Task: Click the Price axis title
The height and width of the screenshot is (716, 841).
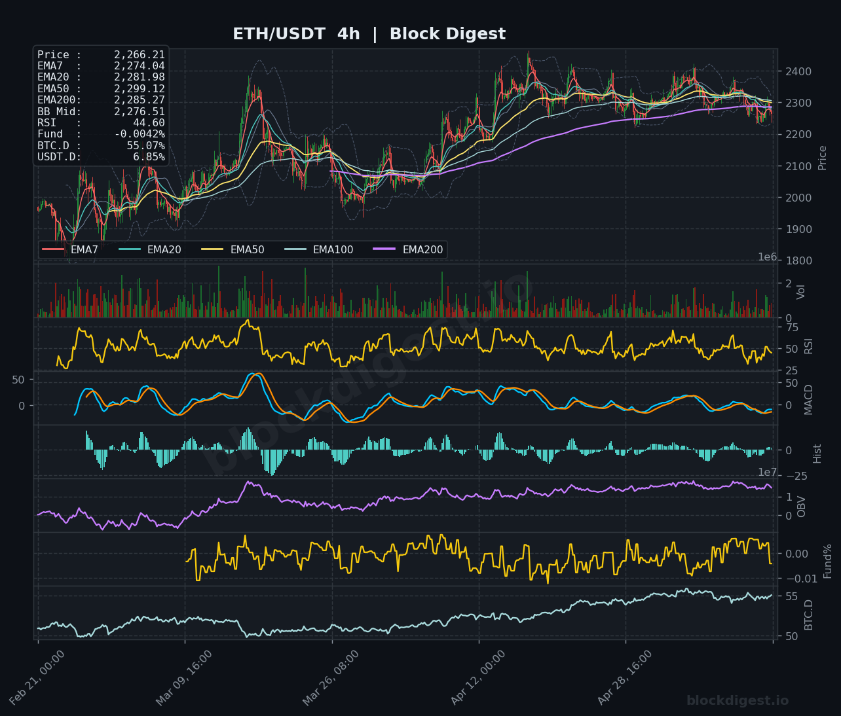Action: click(x=823, y=158)
